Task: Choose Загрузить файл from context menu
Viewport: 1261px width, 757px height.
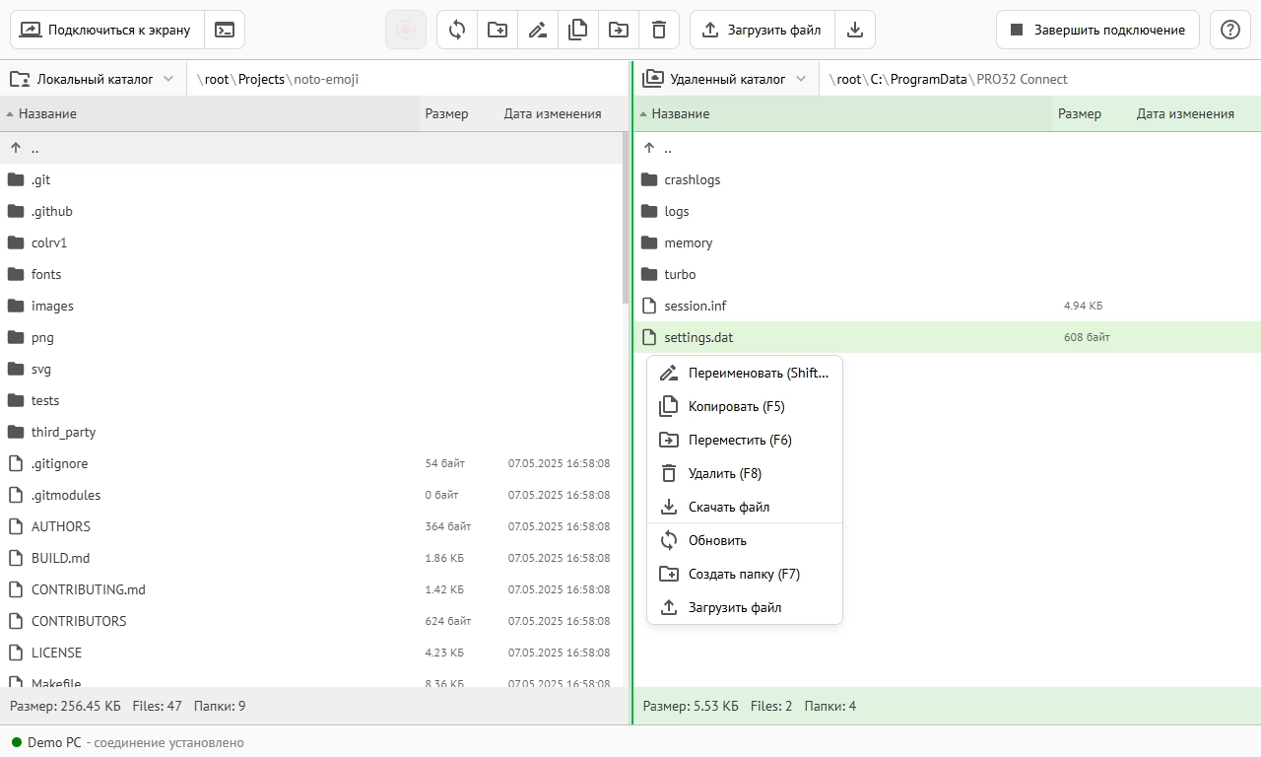Action: (x=745, y=607)
